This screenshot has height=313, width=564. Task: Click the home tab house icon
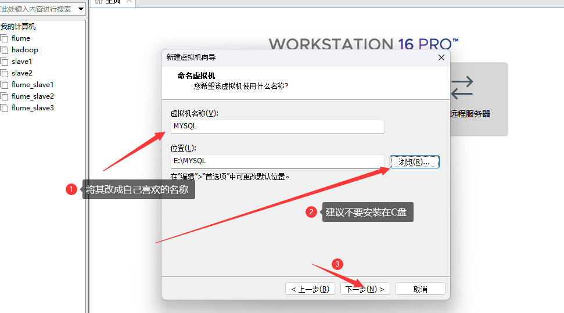point(99,1)
